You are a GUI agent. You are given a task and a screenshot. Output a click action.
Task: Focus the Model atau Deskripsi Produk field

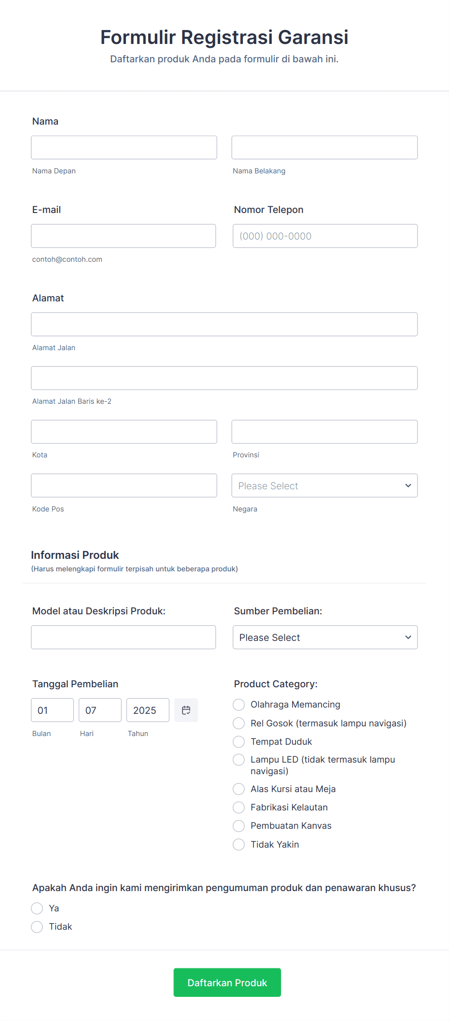[x=124, y=637]
